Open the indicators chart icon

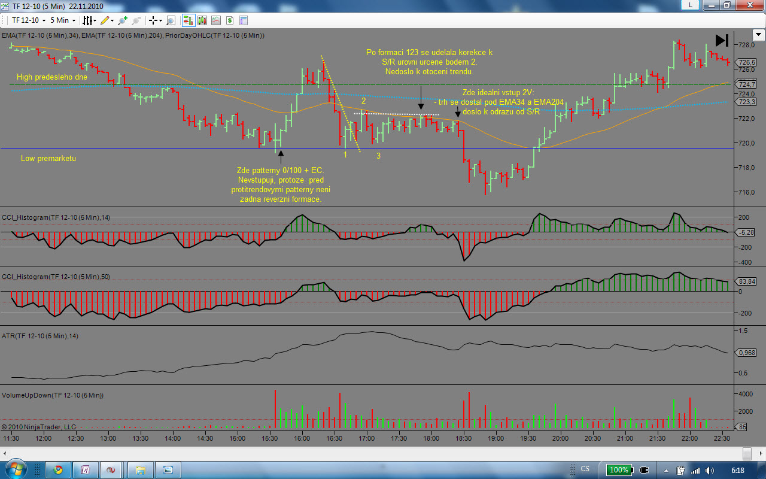point(215,20)
